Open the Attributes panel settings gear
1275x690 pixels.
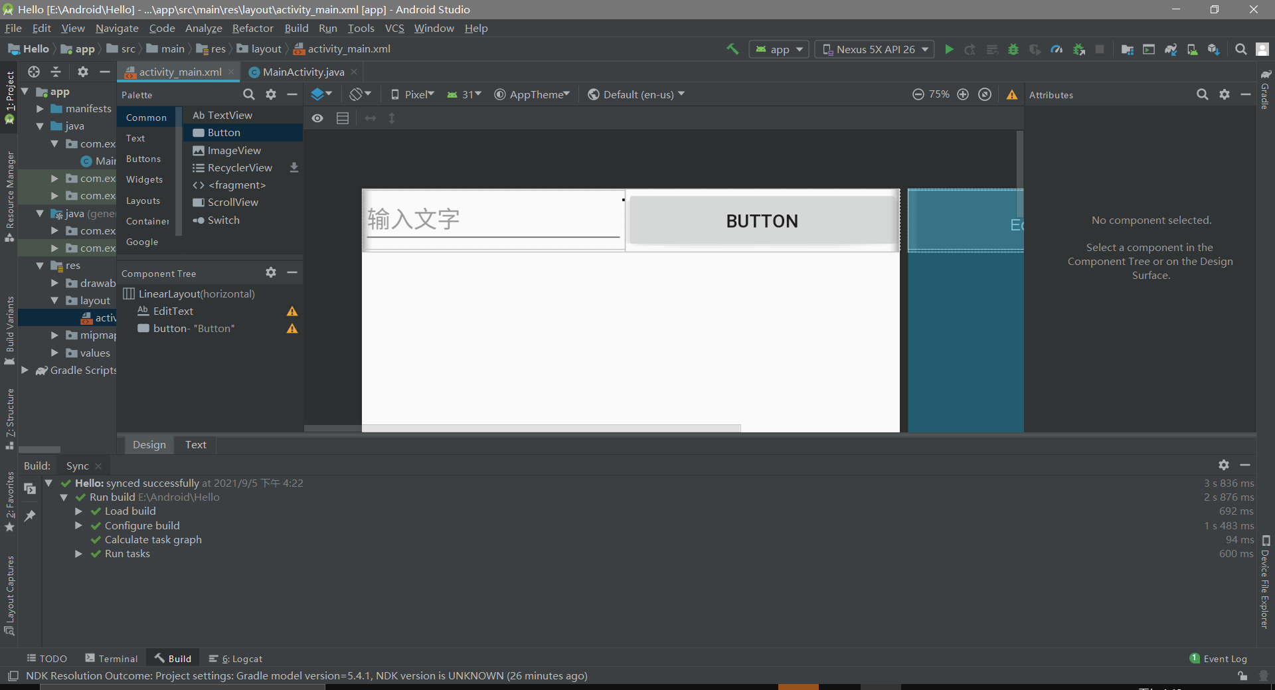pyautogui.click(x=1225, y=94)
